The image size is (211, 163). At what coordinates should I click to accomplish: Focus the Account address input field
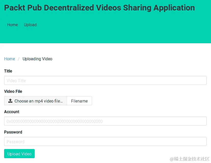click(x=105, y=121)
